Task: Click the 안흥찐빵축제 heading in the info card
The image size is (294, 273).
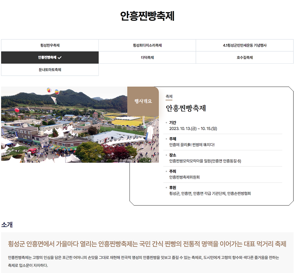Action: pos(186,108)
